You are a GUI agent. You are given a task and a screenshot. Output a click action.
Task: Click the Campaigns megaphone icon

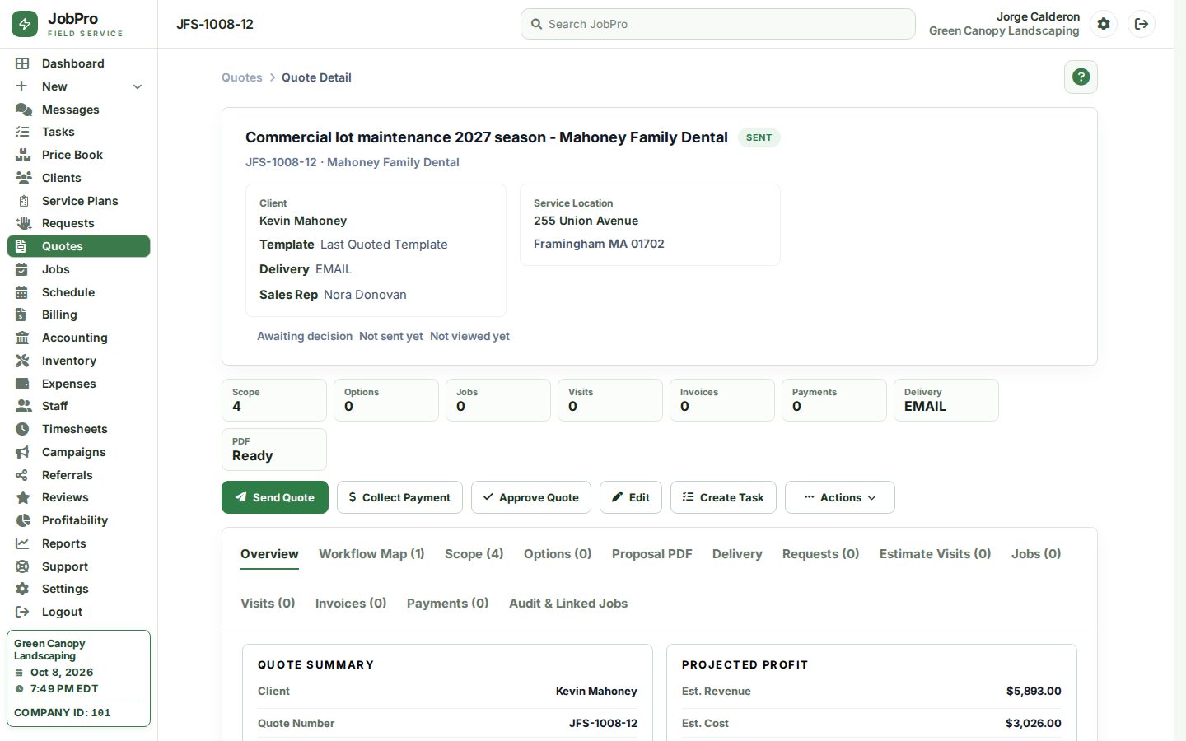pos(22,452)
